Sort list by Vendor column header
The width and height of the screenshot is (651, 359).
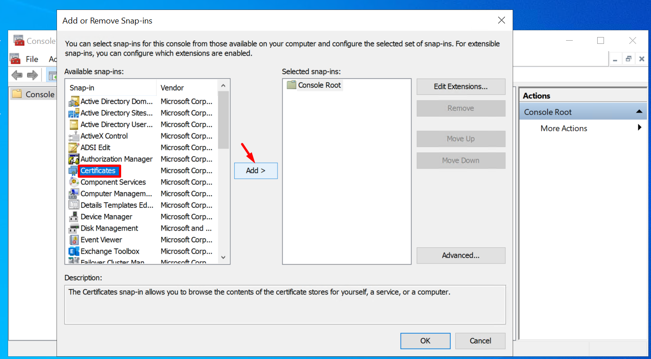pos(172,88)
